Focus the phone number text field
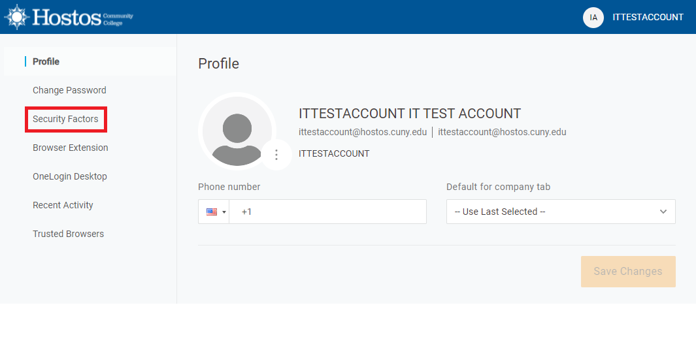 [327, 212]
